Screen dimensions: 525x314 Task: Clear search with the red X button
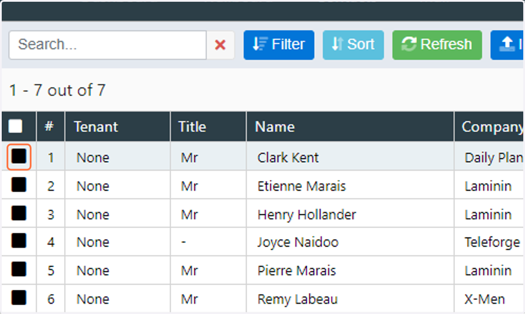220,45
